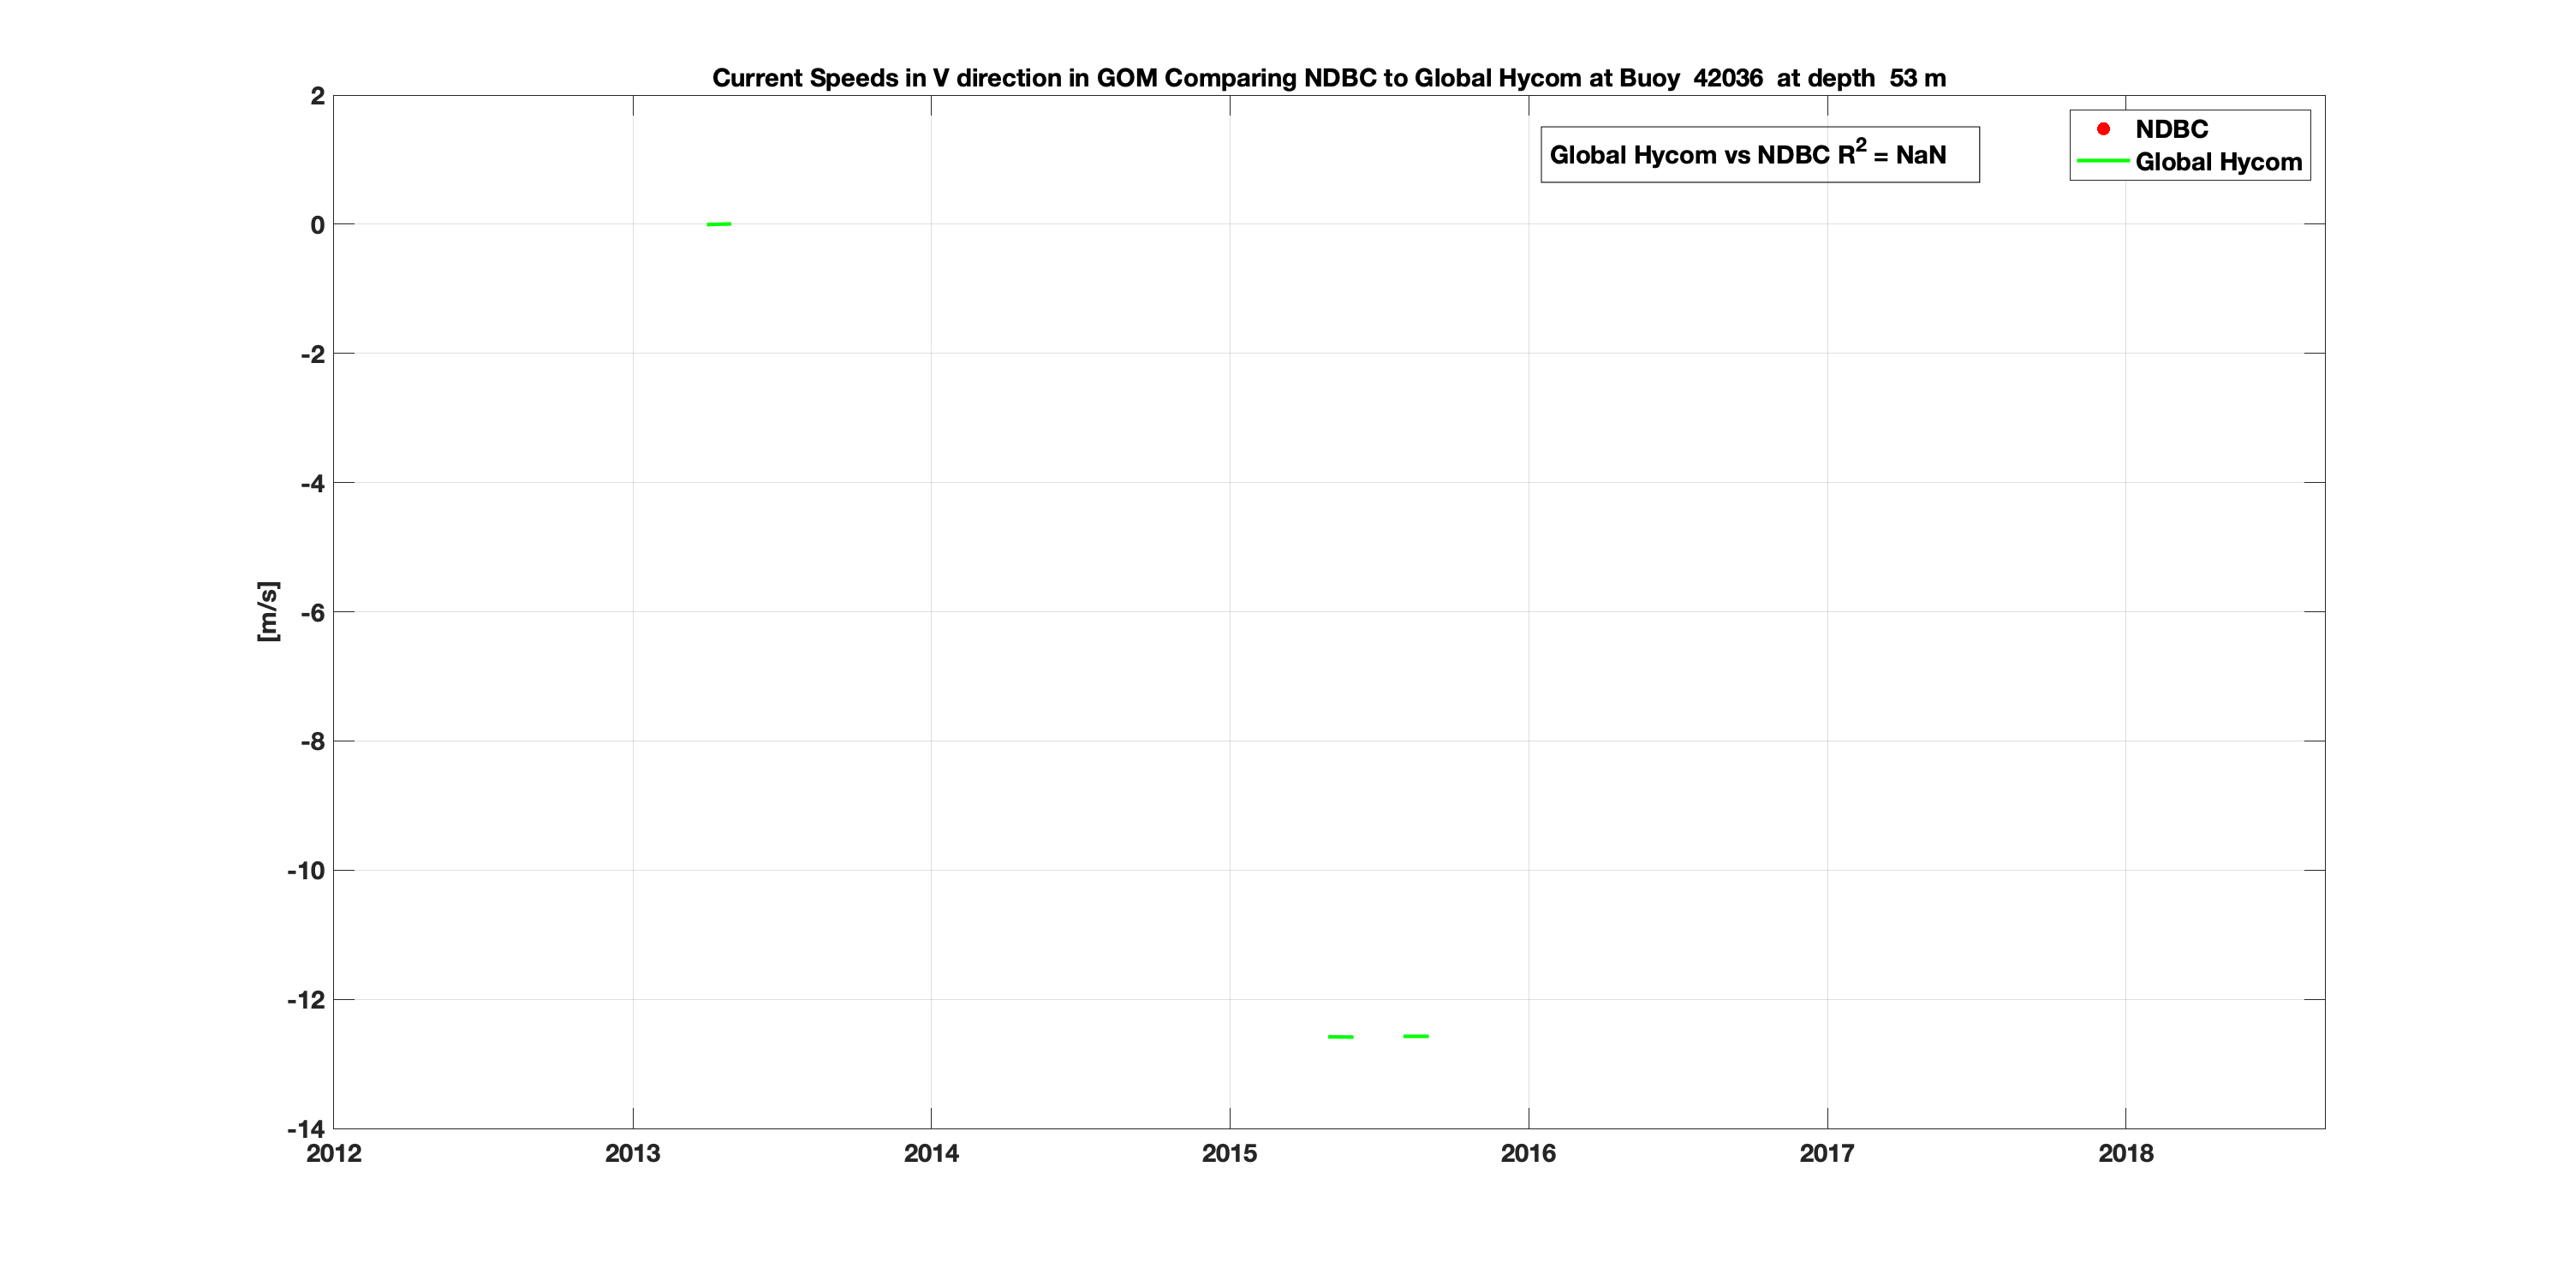Click the 2014 x-axis tick label
2569x1268 pixels.
tap(931, 1153)
